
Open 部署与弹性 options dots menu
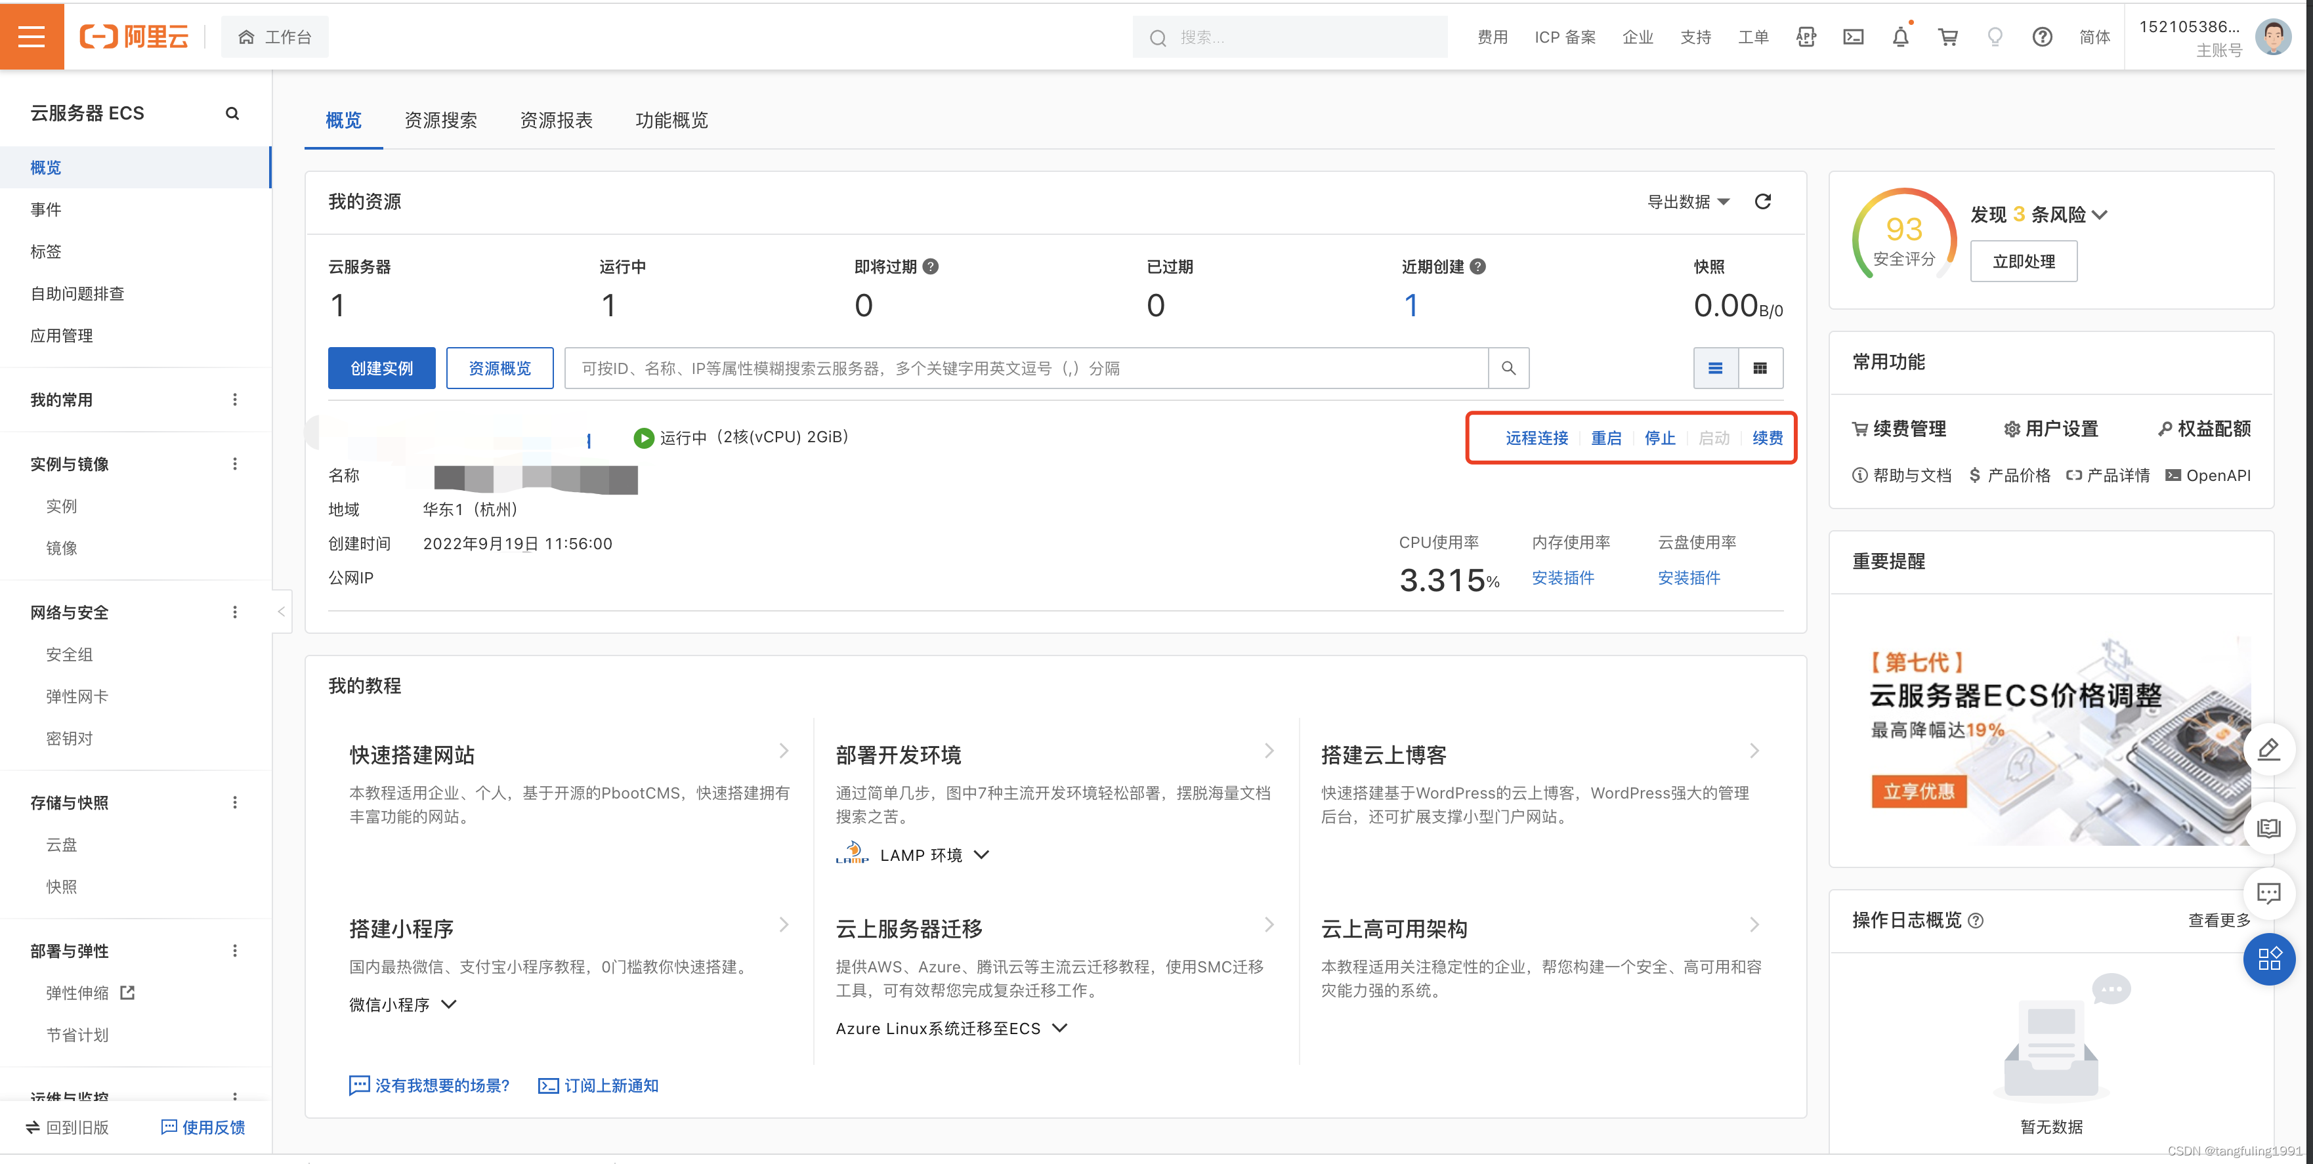235,950
